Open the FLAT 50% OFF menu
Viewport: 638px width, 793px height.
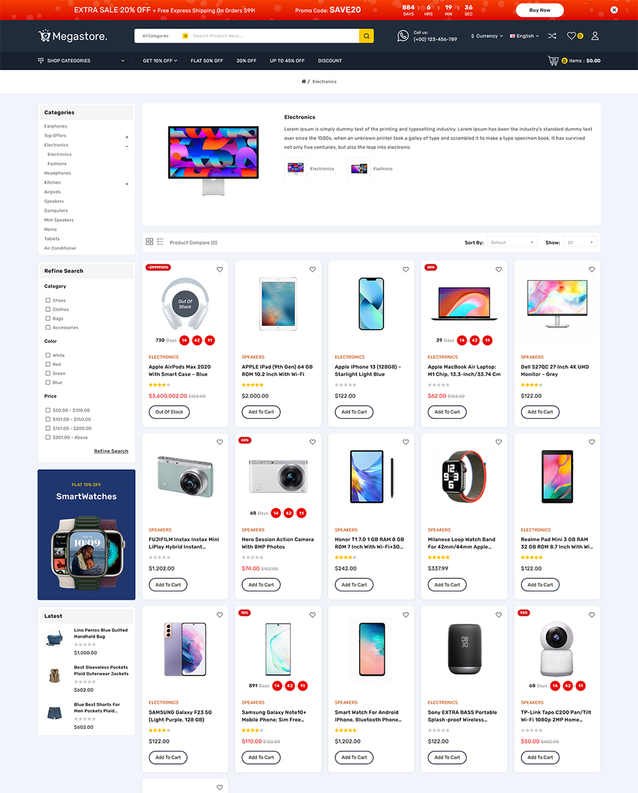click(207, 61)
